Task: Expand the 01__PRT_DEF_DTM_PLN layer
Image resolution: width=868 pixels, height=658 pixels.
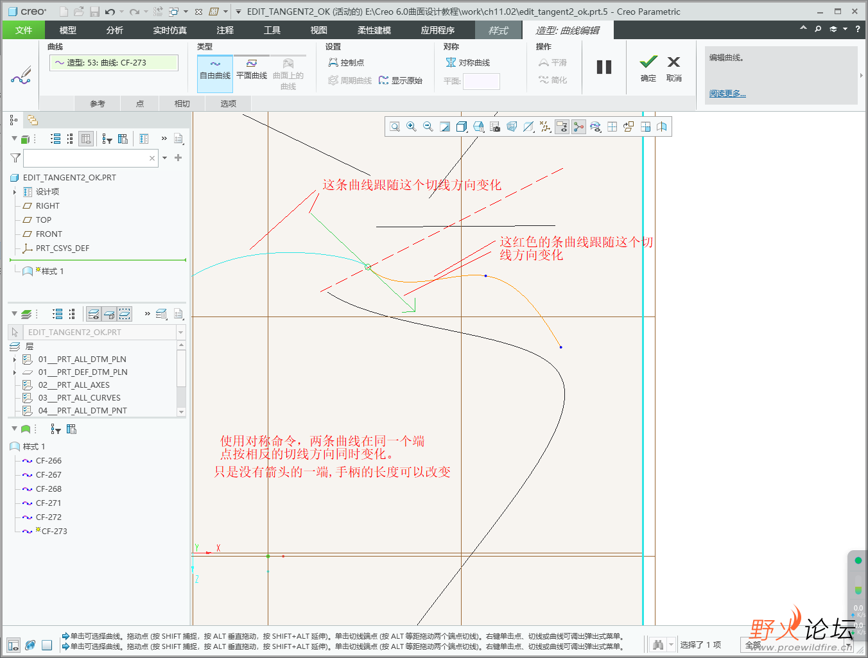Action: coord(15,372)
